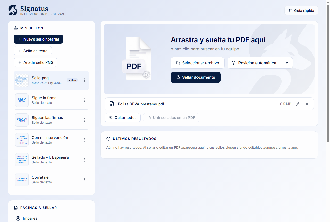Select the Sigue la firma thumbnail
Screen dimensions: 330x222
tap(22, 100)
